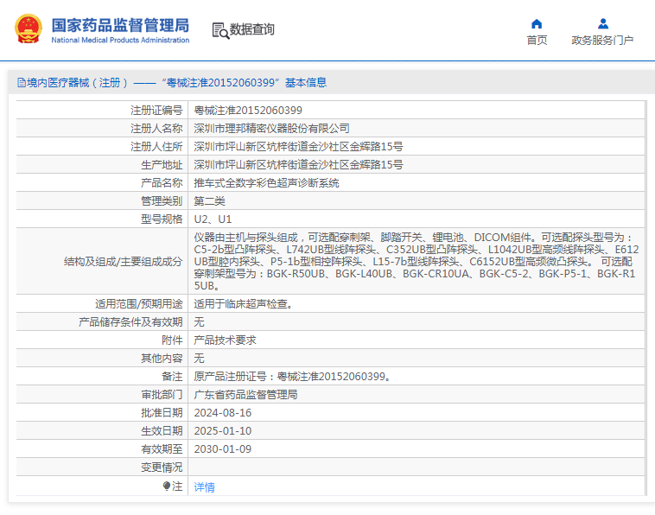Open the 数据查询 text link

coord(252,29)
